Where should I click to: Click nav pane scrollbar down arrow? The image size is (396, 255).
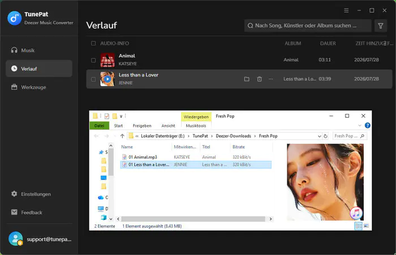pos(111,219)
